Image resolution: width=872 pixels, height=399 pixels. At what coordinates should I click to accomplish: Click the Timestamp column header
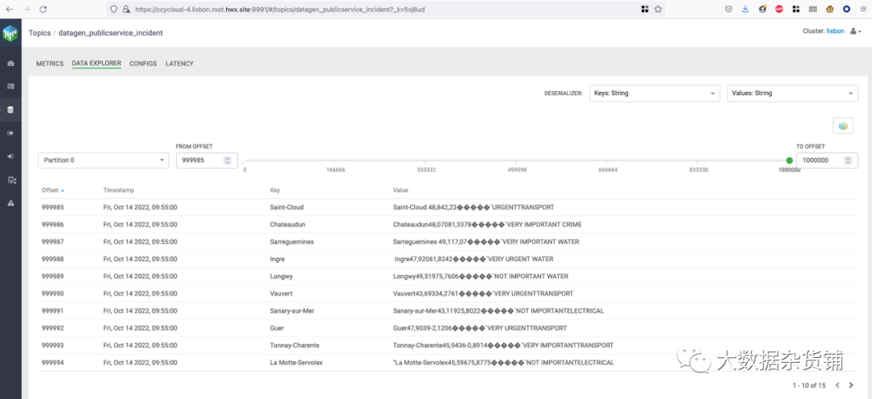[119, 189]
